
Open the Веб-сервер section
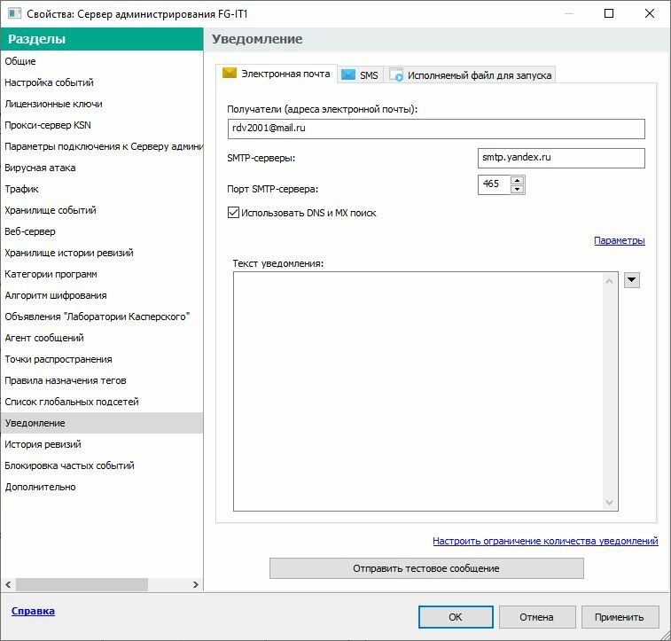pos(101,231)
